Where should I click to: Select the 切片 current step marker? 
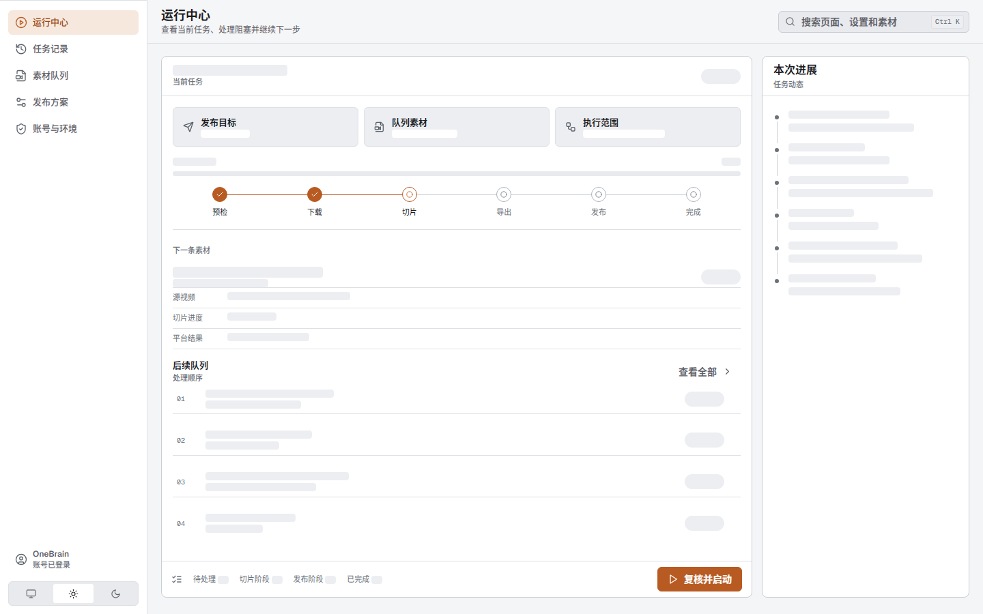coord(410,194)
